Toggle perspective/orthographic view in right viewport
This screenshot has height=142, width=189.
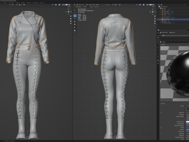(155, 23)
